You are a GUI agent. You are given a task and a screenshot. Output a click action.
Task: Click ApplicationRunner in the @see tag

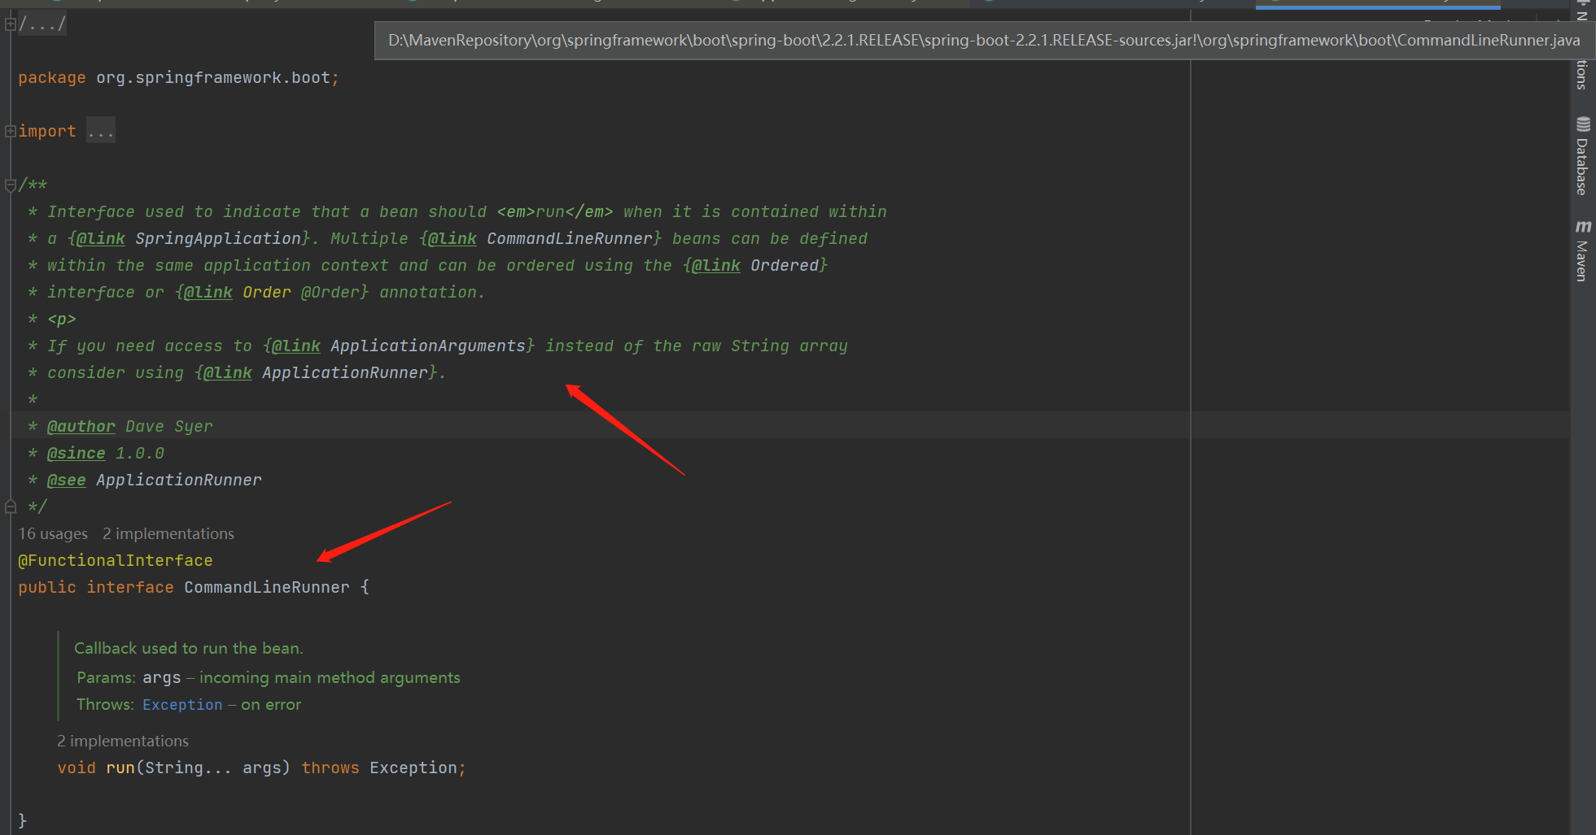click(x=179, y=481)
